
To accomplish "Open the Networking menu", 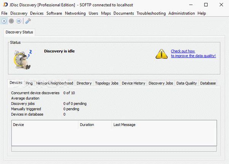I will point(75,13).
